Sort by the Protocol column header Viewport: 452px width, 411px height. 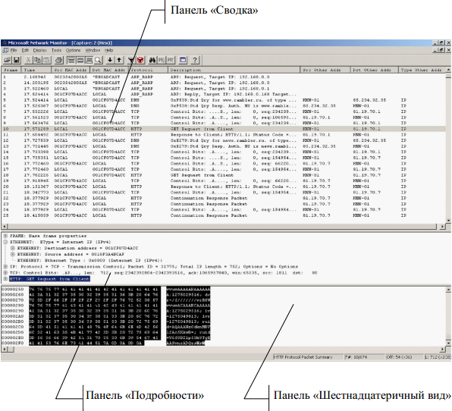[148, 70]
